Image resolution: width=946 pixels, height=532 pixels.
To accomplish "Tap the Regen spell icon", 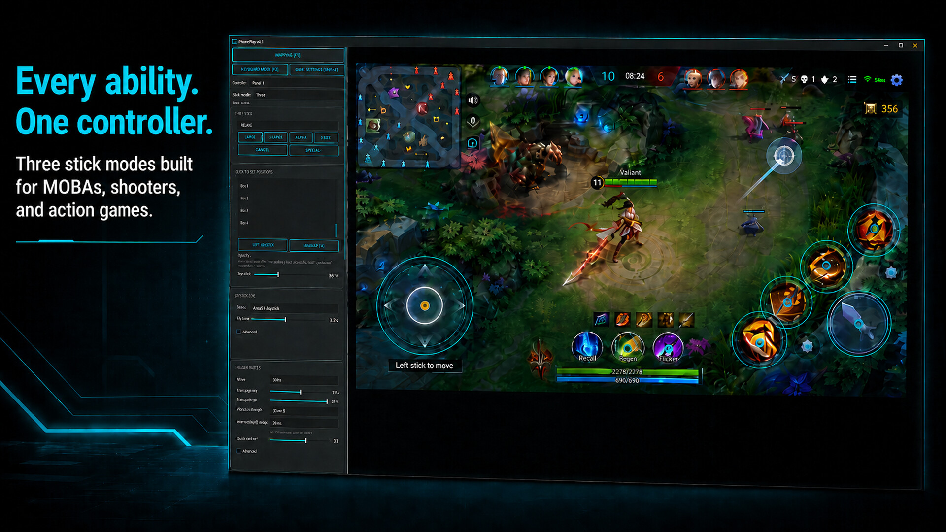I will click(x=627, y=347).
